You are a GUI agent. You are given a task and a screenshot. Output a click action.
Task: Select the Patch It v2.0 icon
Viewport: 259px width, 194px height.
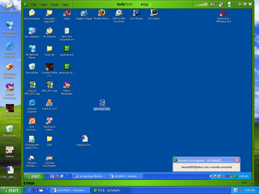point(50,105)
